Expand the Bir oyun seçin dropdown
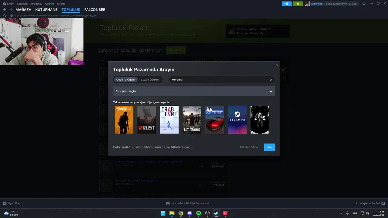This screenshot has width=388, height=218. pyautogui.click(x=194, y=91)
